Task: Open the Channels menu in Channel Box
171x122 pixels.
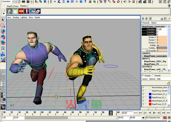Action: pos(146,23)
